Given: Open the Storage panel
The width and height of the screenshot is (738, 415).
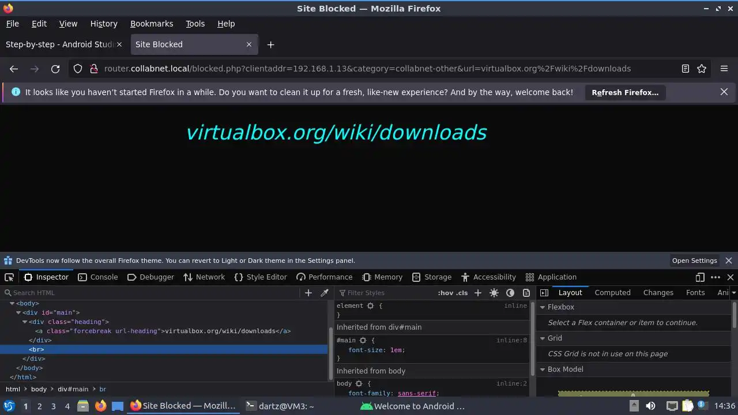Looking at the screenshot, I should [x=432, y=277].
